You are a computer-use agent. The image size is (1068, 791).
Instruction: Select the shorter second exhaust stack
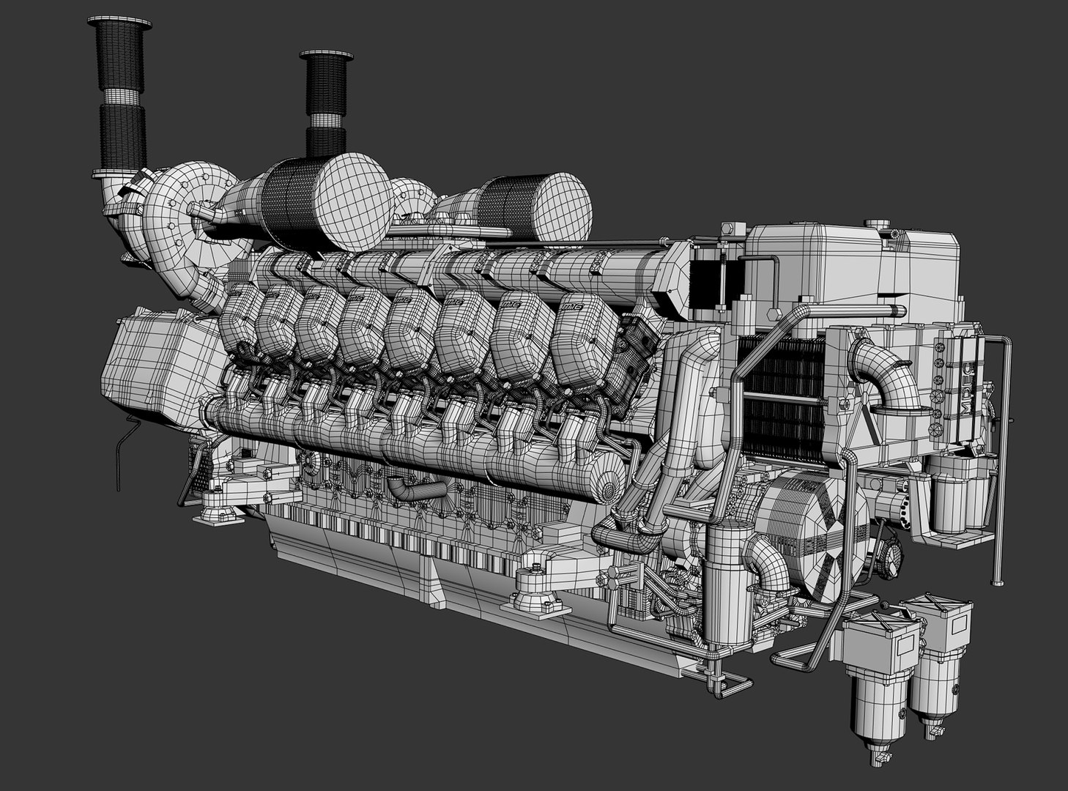pyautogui.click(x=325, y=104)
